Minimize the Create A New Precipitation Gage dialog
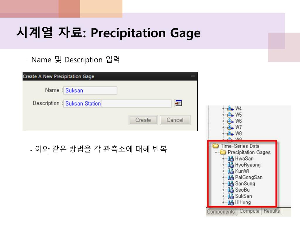The image size is (300, 225). (x=193, y=76)
